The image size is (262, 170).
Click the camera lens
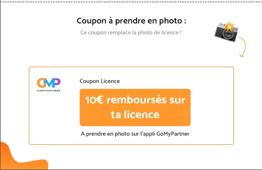pyautogui.click(x=228, y=34)
